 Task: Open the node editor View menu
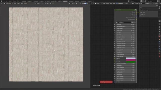click(x=104, y=3)
